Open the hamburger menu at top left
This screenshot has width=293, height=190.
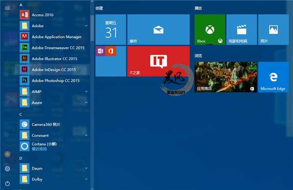click(7, 8)
